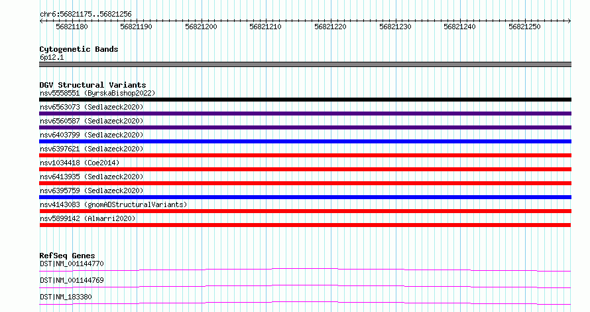This screenshot has width=590, height=312.
Task: Click the black bar of nsv5558551
Action: coord(305,100)
